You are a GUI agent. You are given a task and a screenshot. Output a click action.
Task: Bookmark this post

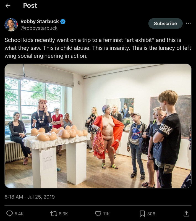click(142, 214)
